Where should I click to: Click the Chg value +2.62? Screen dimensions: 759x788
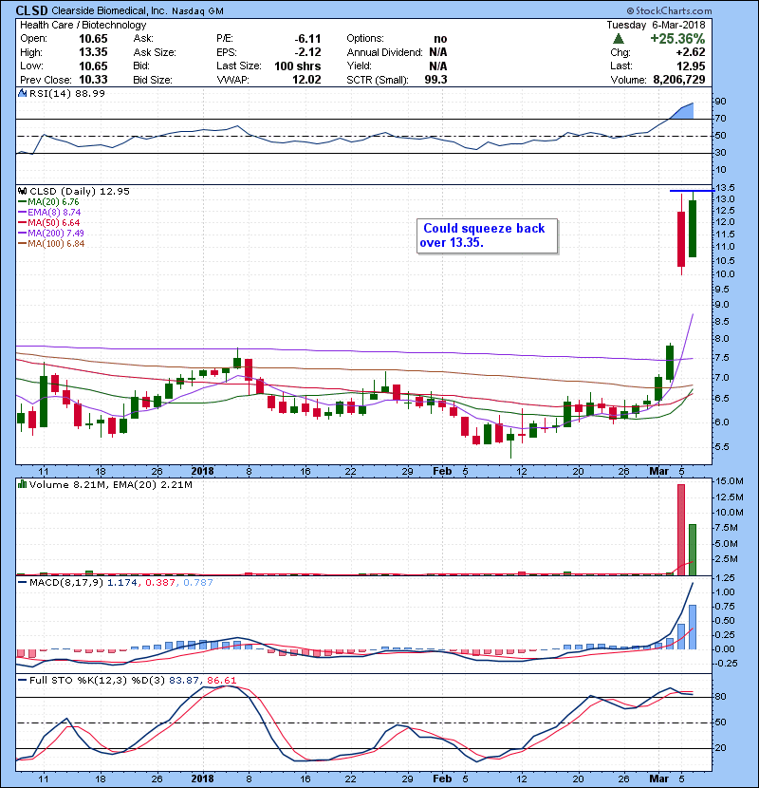pyautogui.click(x=690, y=52)
